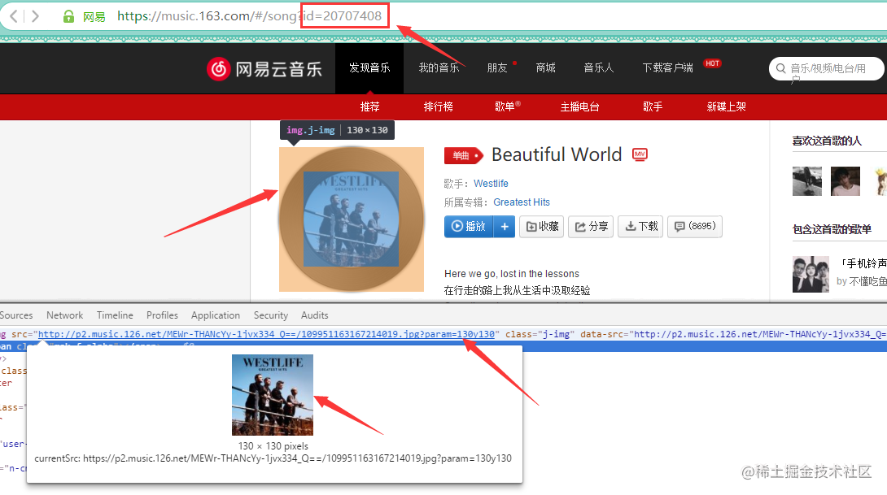This screenshot has width=887, height=495.
Task: Click the Beautiful World album cover image
Action: click(x=352, y=219)
